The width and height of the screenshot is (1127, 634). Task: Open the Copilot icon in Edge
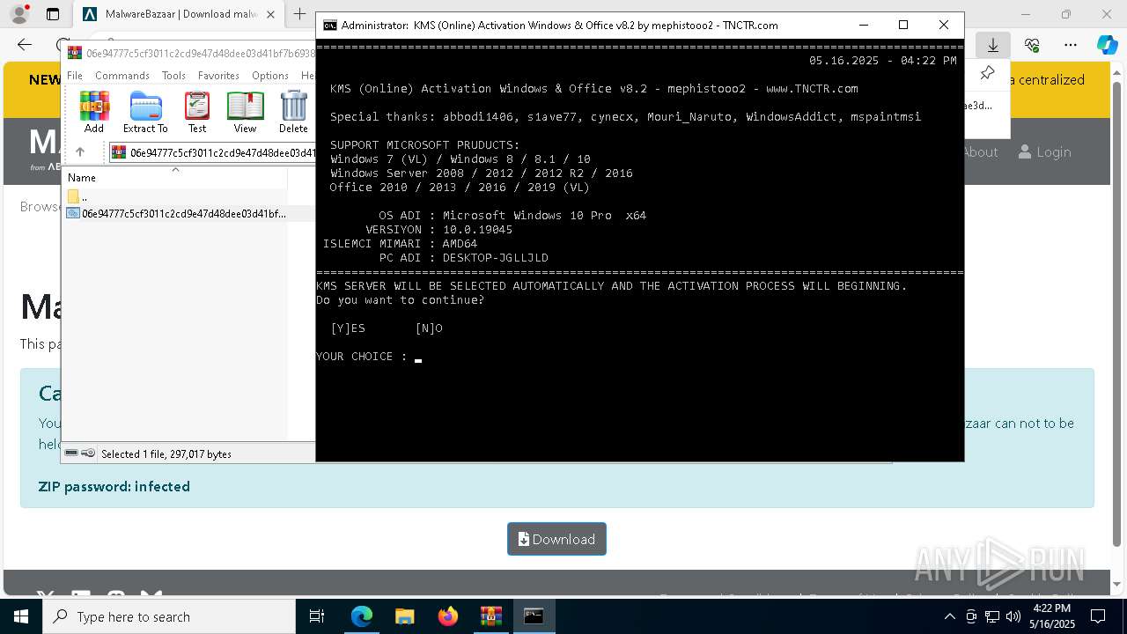click(1107, 45)
